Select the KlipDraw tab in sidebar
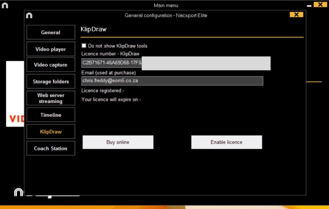The height and width of the screenshot is (209, 329). pyautogui.click(x=50, y=132)
